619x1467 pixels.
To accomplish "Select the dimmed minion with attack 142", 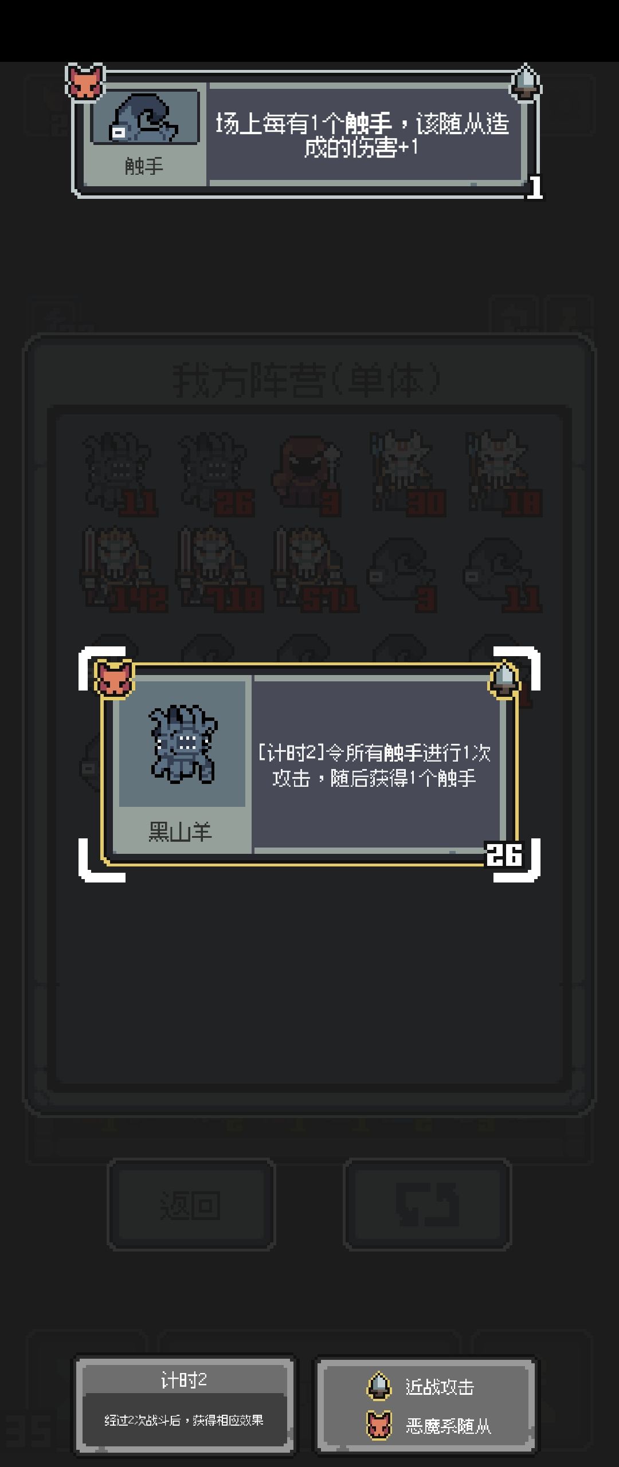I will [x=122, y=568].
